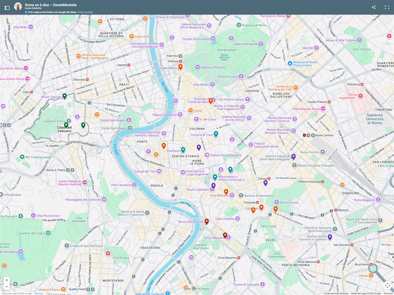Open the Crear tu mapa link

[85, 12]
